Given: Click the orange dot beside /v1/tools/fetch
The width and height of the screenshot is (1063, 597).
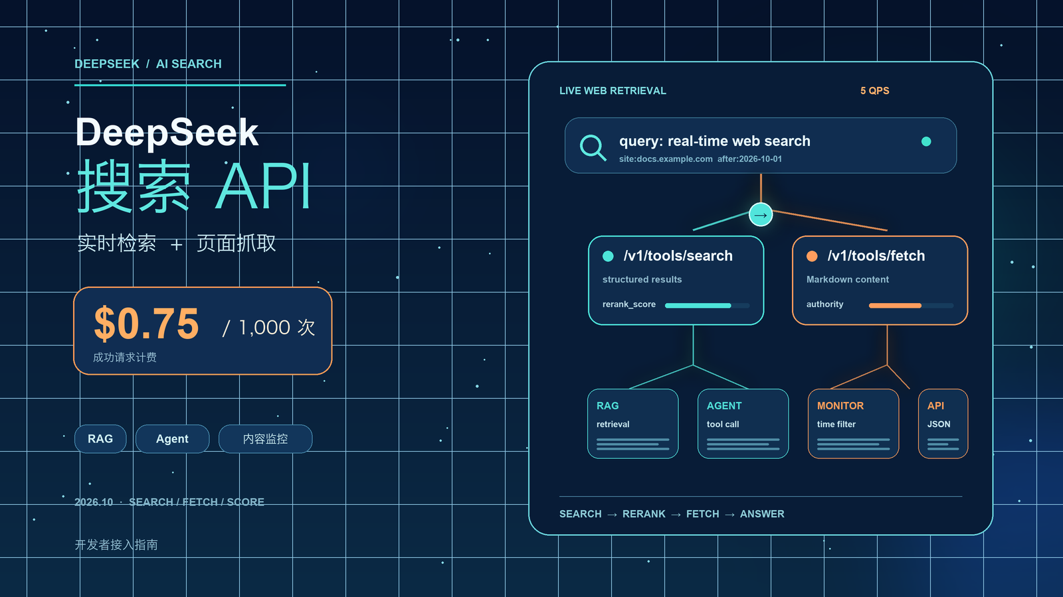Looking at the screenshot, I should point(812,256).
